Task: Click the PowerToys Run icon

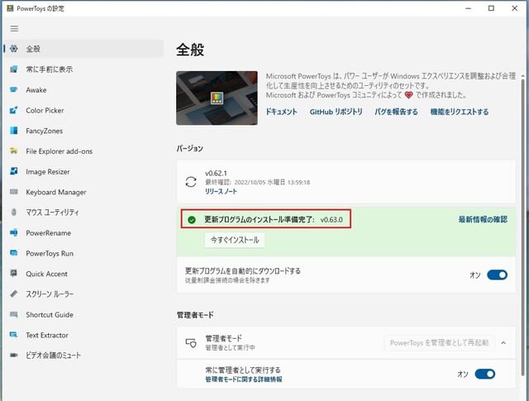Action: pos(14,253)
